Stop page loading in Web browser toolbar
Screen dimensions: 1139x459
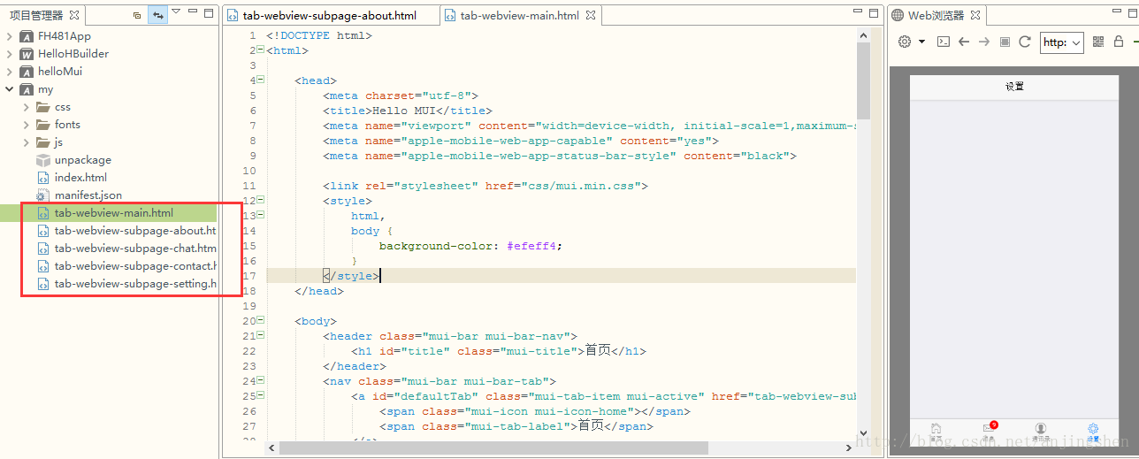tap(1005, 42)
